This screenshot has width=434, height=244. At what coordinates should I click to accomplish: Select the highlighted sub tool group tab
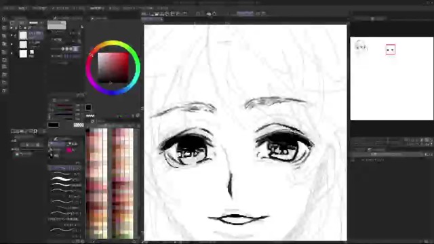[57, 144]
